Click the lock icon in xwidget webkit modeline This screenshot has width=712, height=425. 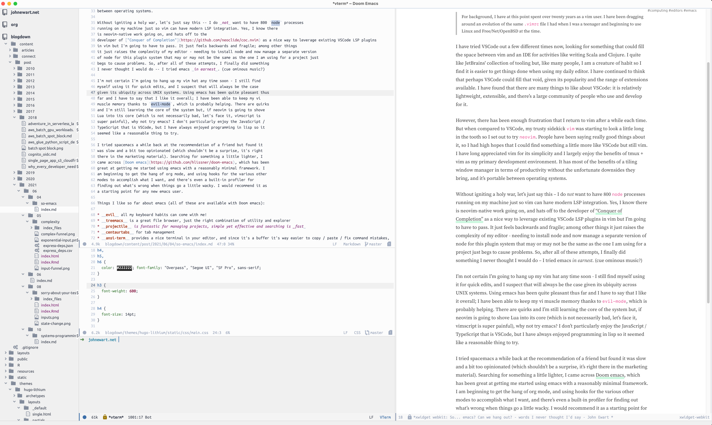point(409,417)
